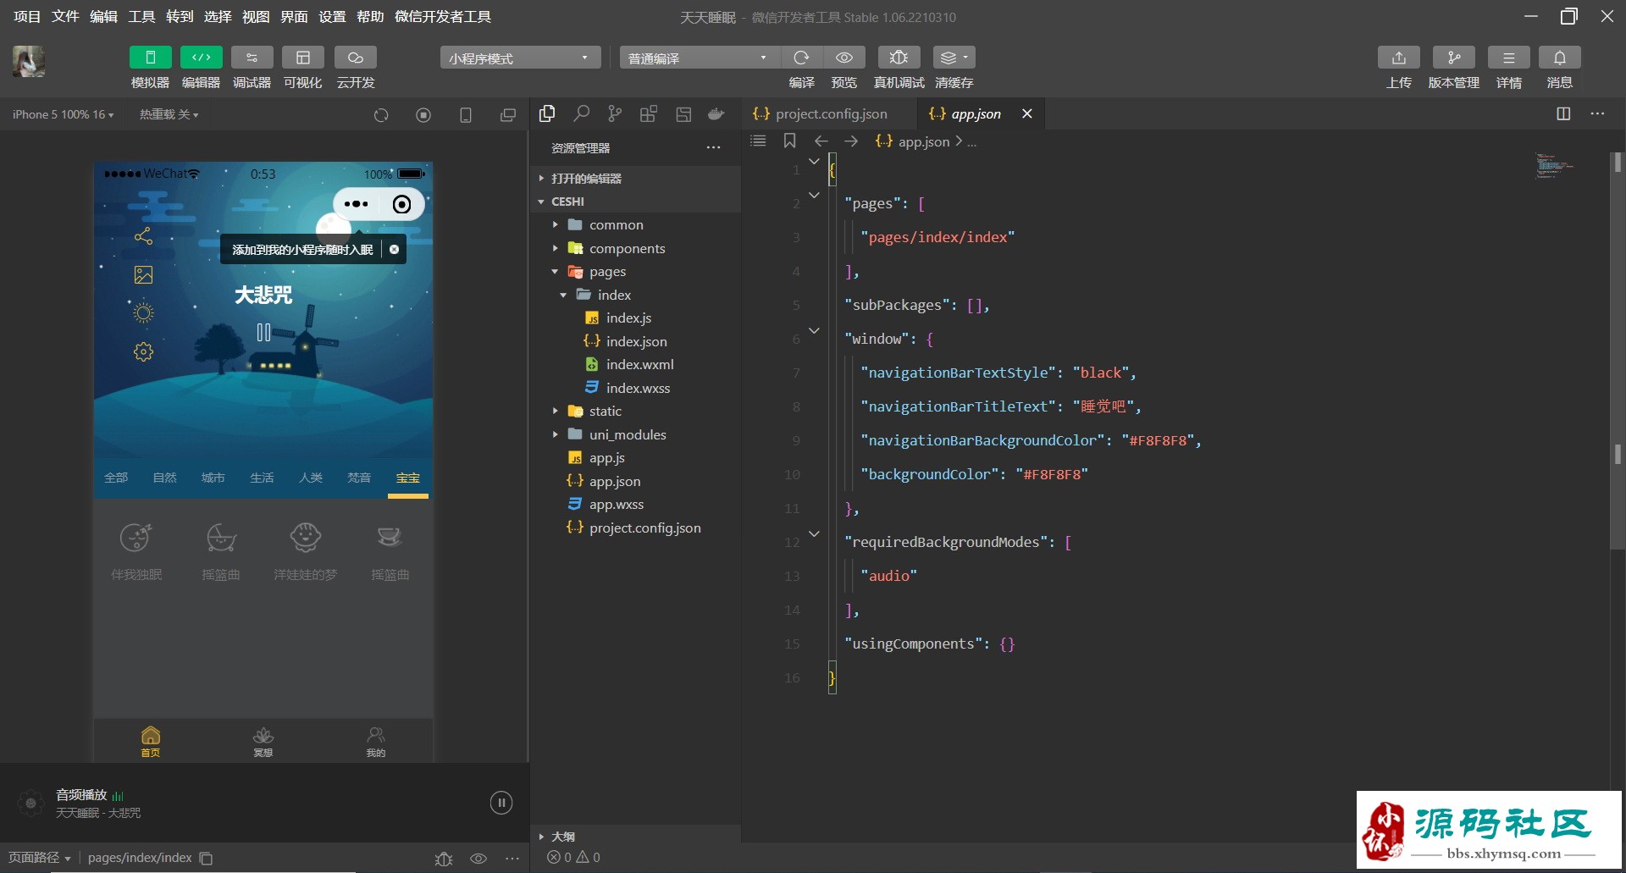The height and width of the screenshot is (873, 1626).
Task: Open the 微信开发者工具 menu
Action: click(x=442, y=16)
